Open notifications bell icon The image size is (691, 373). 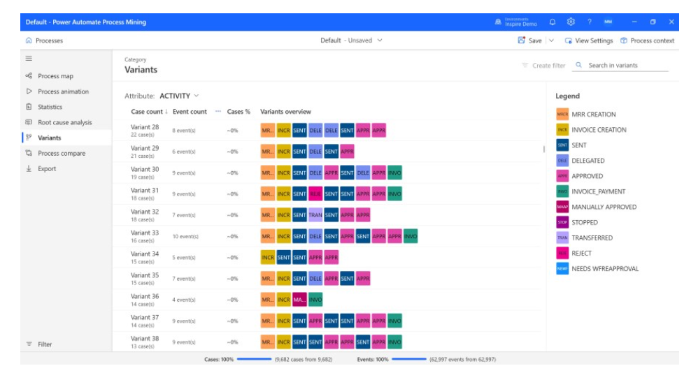click(x=553, y=22)
